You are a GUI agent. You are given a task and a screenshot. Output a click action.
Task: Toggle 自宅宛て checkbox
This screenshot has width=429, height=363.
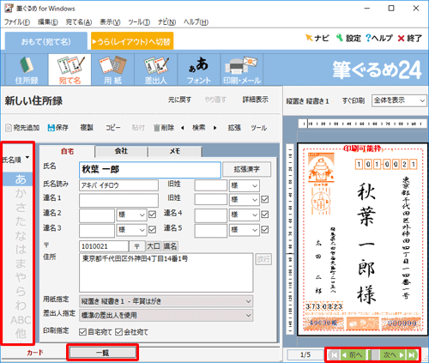click(82, 332)
